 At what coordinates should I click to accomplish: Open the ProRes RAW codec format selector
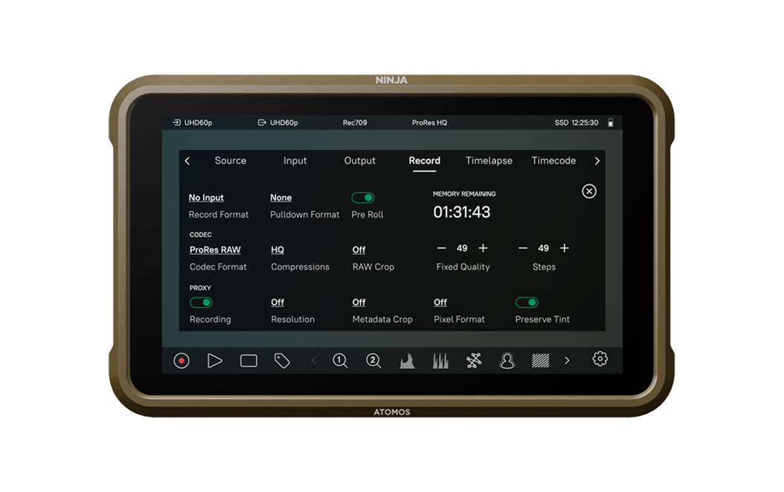coord(215,250)
